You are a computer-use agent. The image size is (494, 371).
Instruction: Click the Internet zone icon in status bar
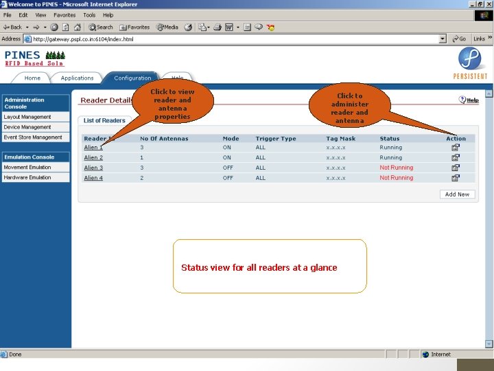(x=425, y=355)
